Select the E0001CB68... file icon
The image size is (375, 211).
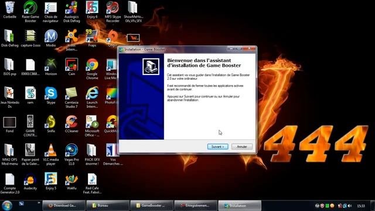point(30,67)
